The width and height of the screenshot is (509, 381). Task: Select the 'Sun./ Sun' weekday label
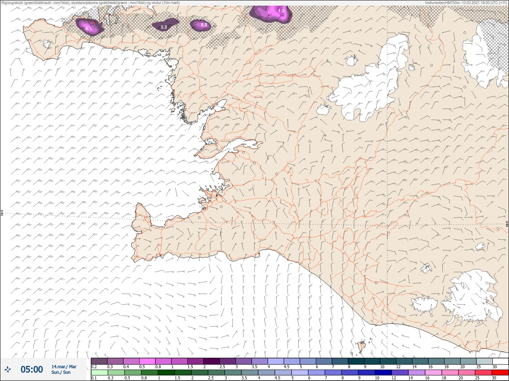point(61,372)
